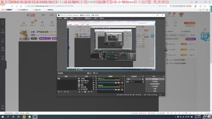Screen dimensions: 212x119
Task: Open 设置 from OBS controls
Action: click(x=155, y=89)
